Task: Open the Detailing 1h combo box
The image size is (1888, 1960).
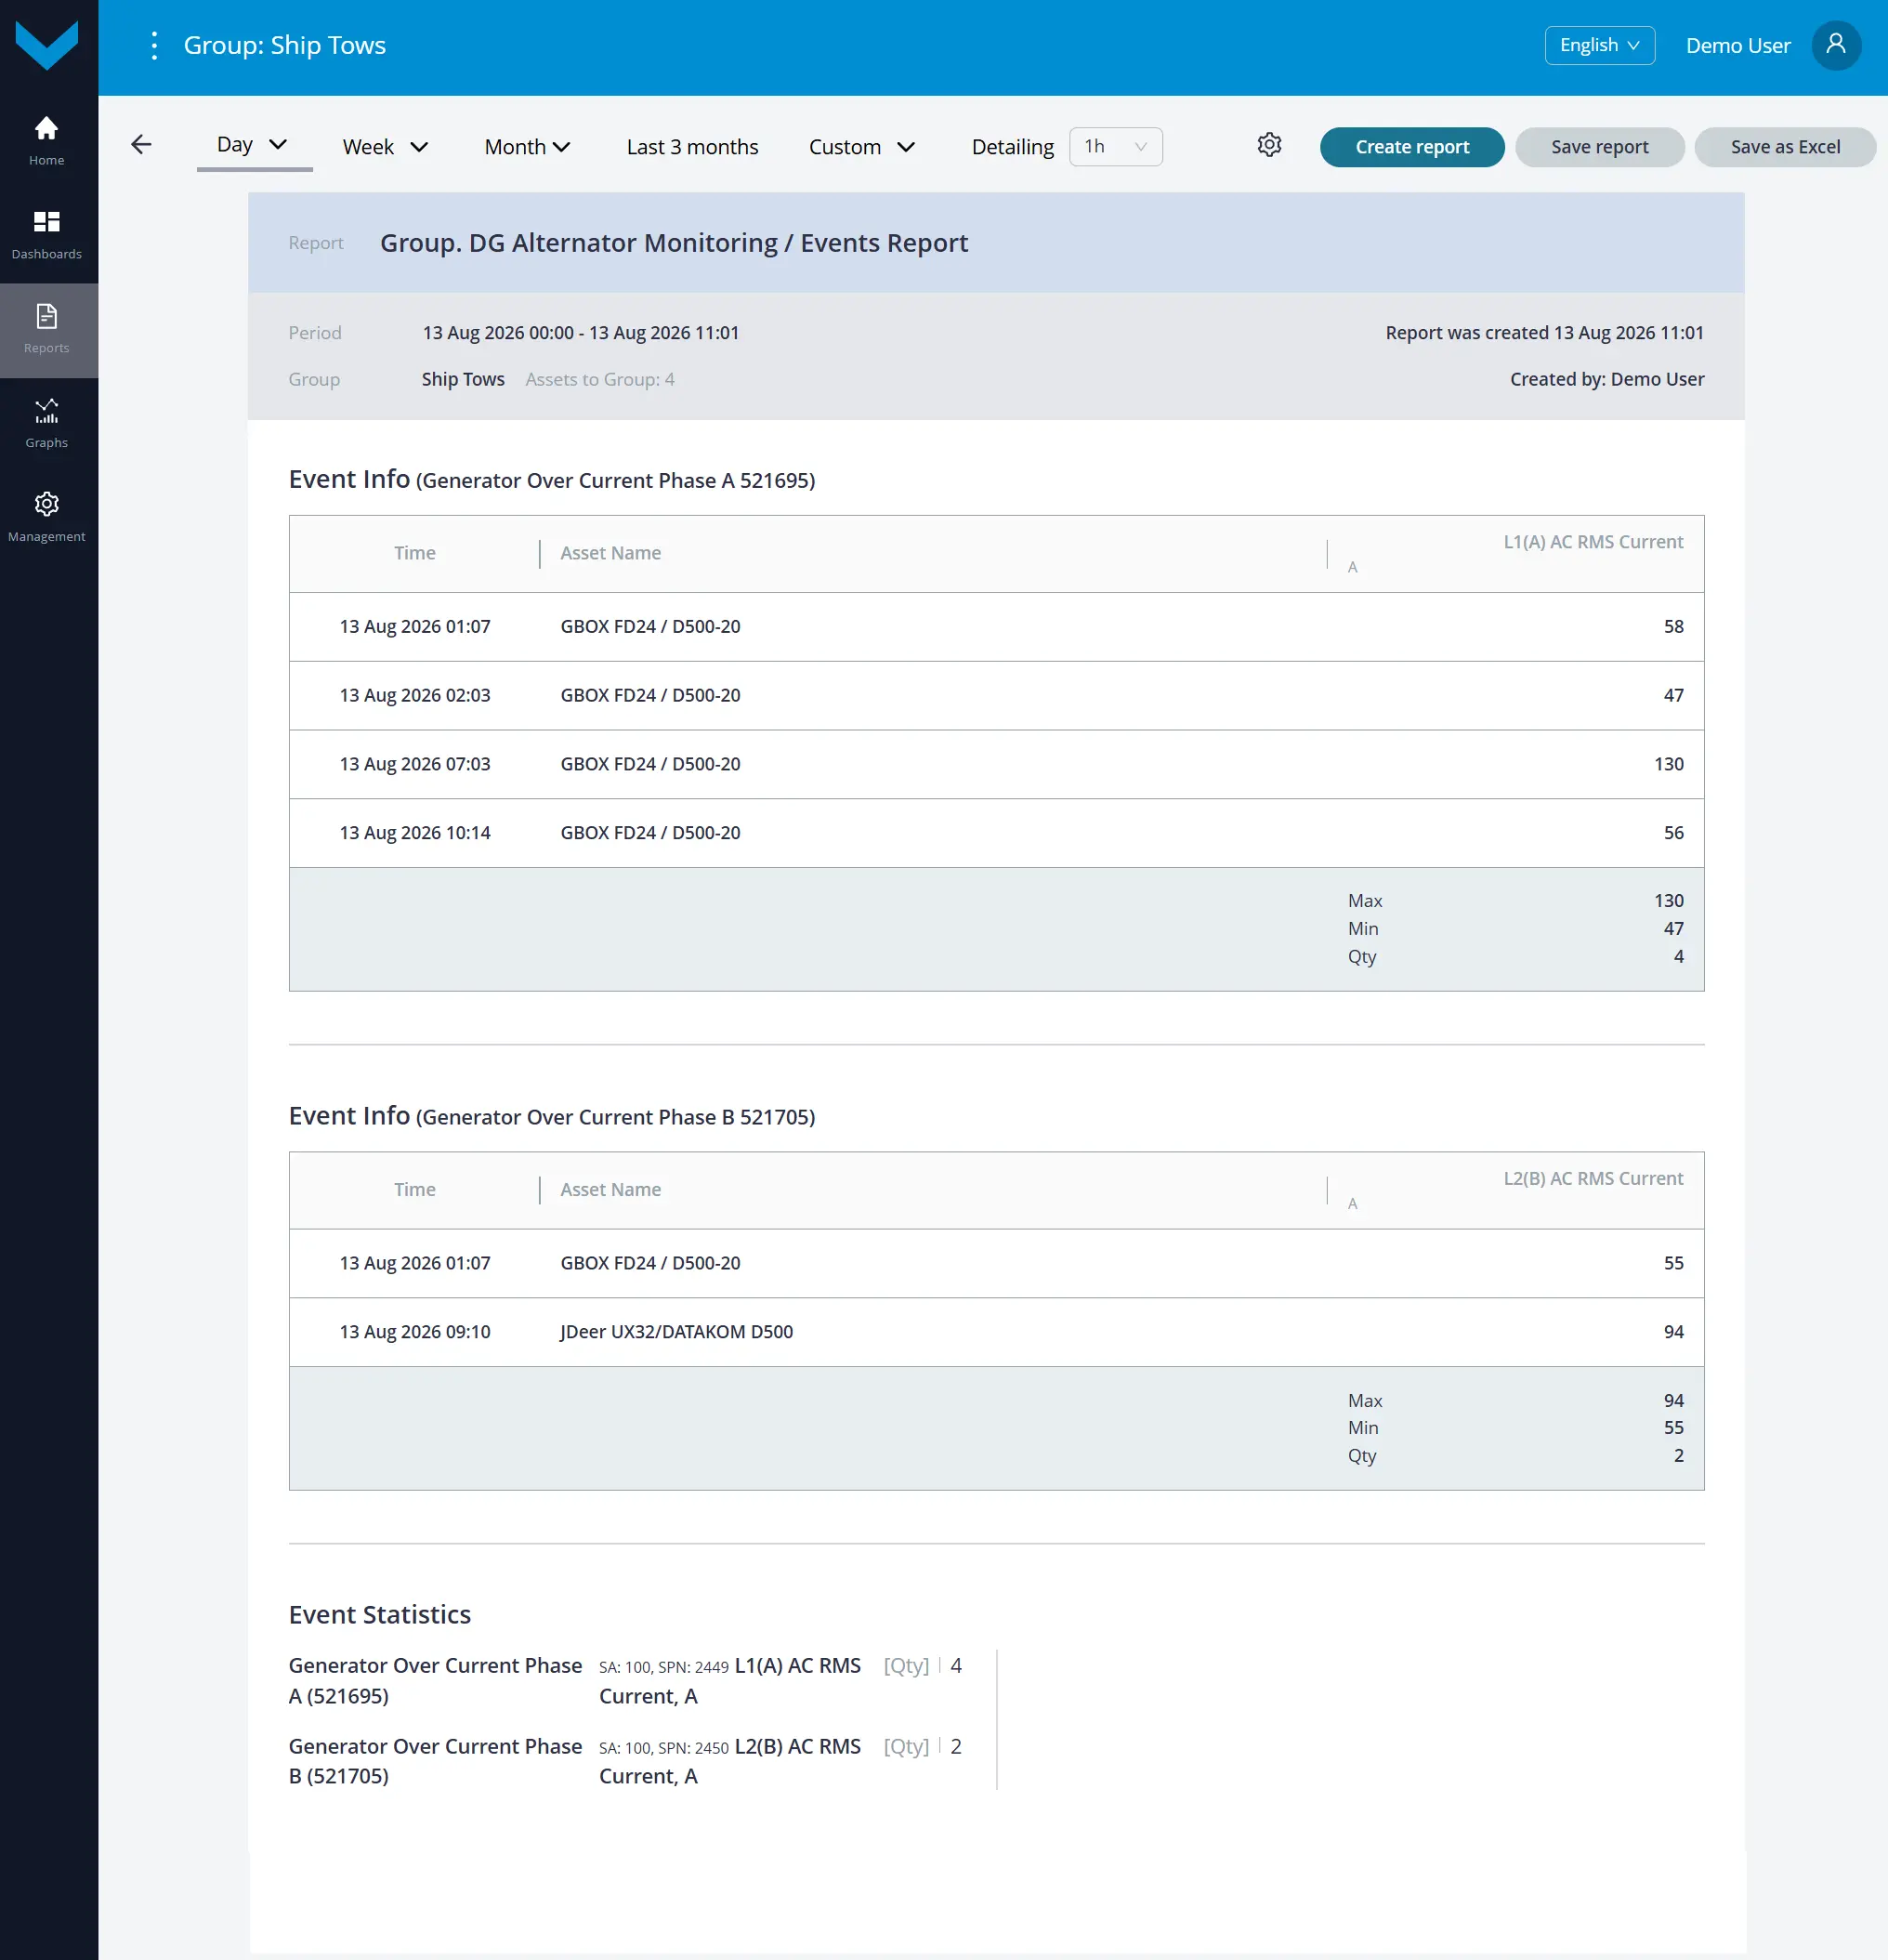Action: pyautogui.click(x=1115, y=147)
